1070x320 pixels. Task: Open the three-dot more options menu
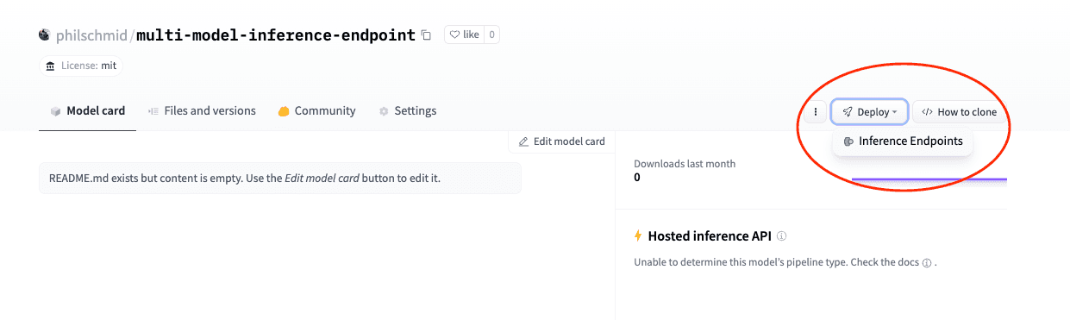pos(816,112)
